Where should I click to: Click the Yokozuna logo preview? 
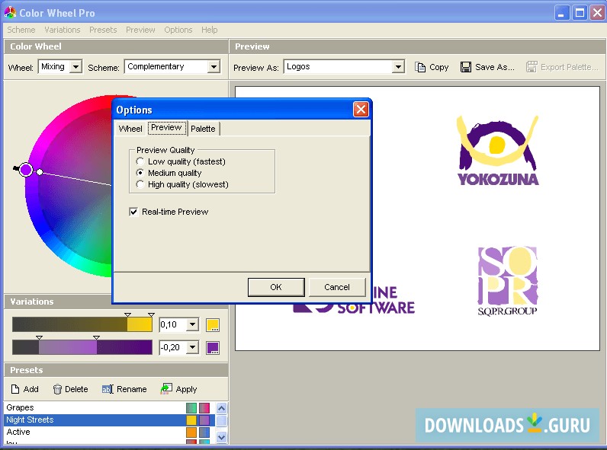498,151
